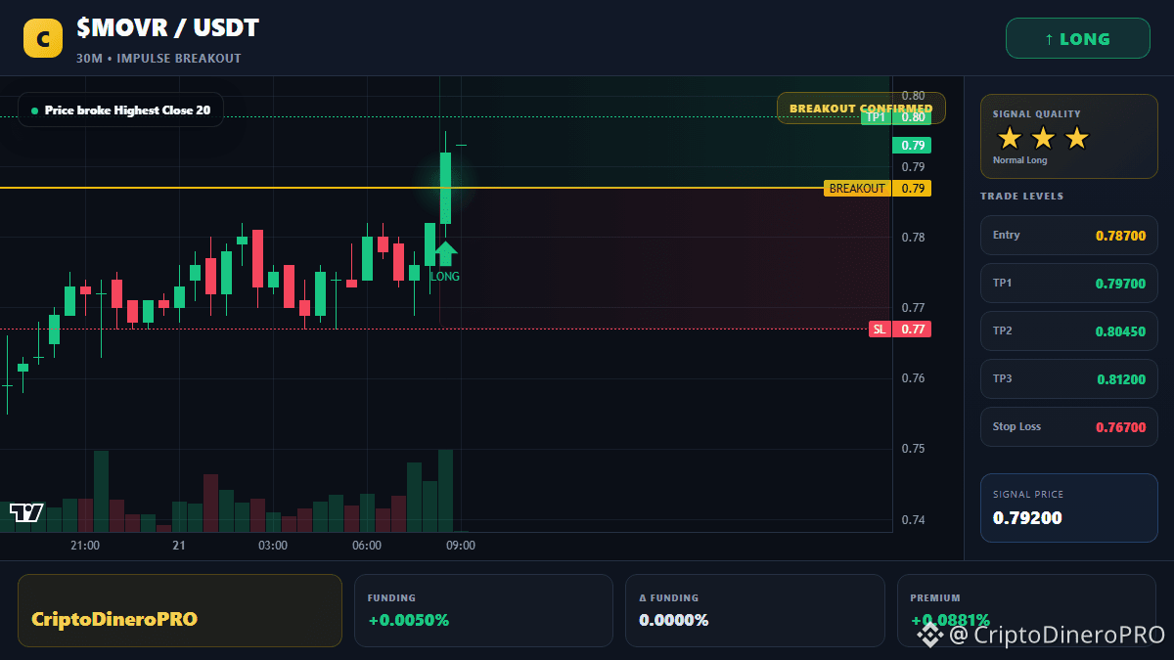
Task: Click the green LONG arrow marker on chart
Action: [x=445, y=253]
